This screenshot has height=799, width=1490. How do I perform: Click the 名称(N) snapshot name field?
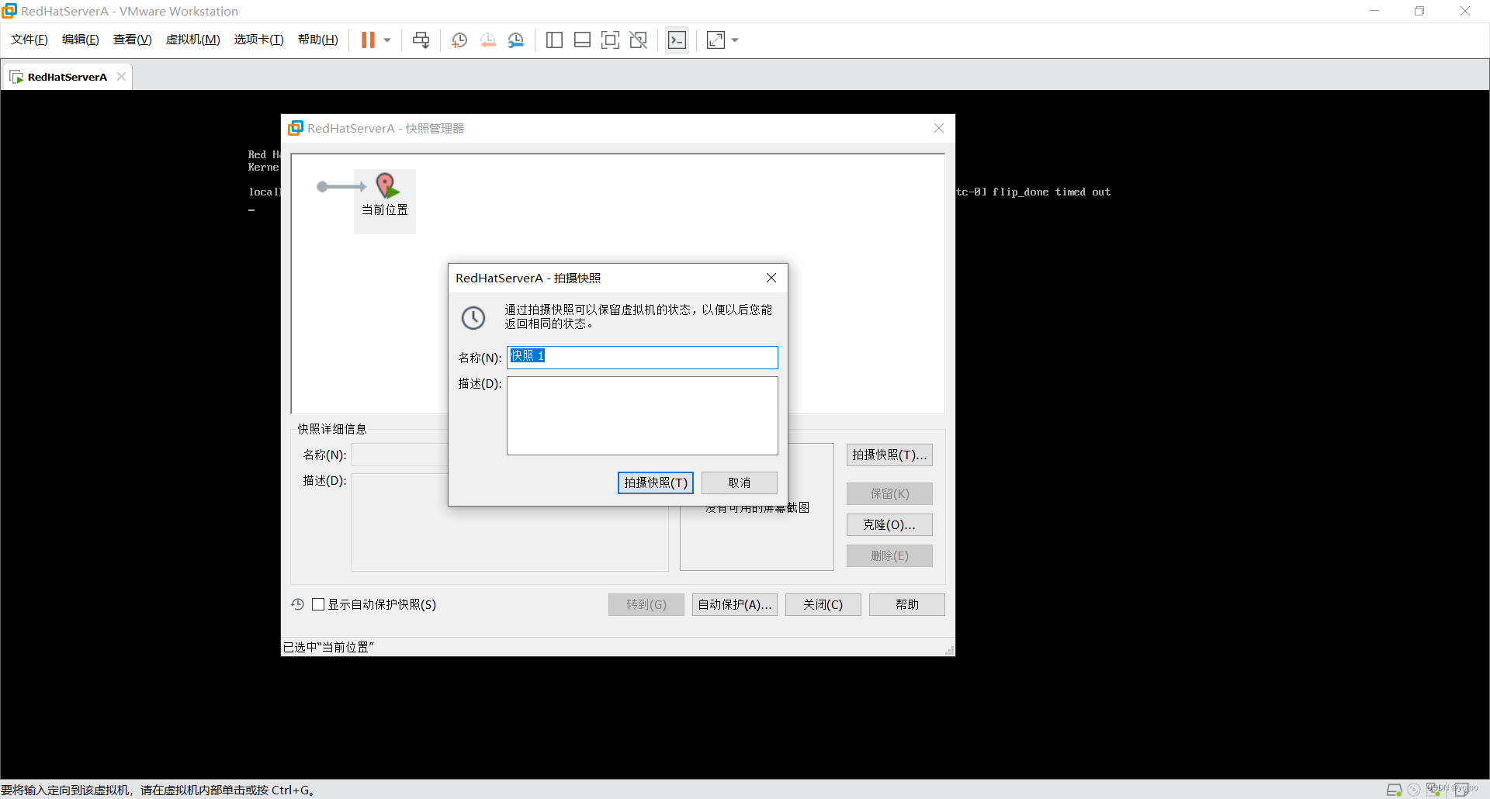tap(643, 357)
